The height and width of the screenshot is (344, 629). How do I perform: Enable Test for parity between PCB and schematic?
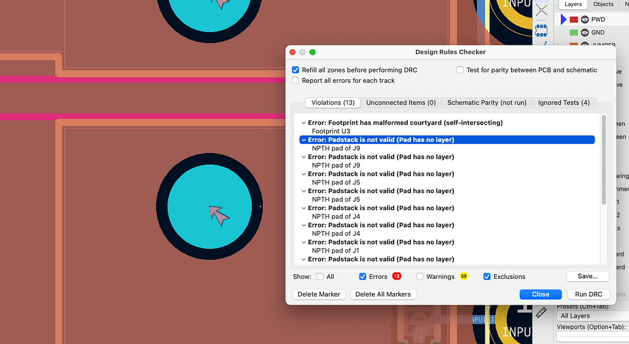pyautogui.click(x=460, y=70)
